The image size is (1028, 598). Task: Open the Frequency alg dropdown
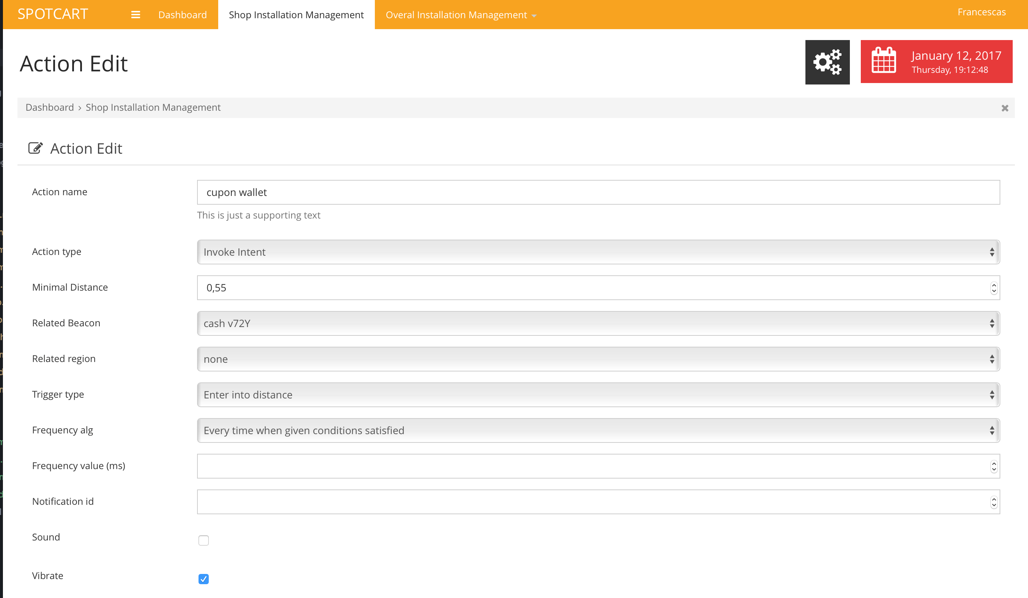click(x=599, y=430)
